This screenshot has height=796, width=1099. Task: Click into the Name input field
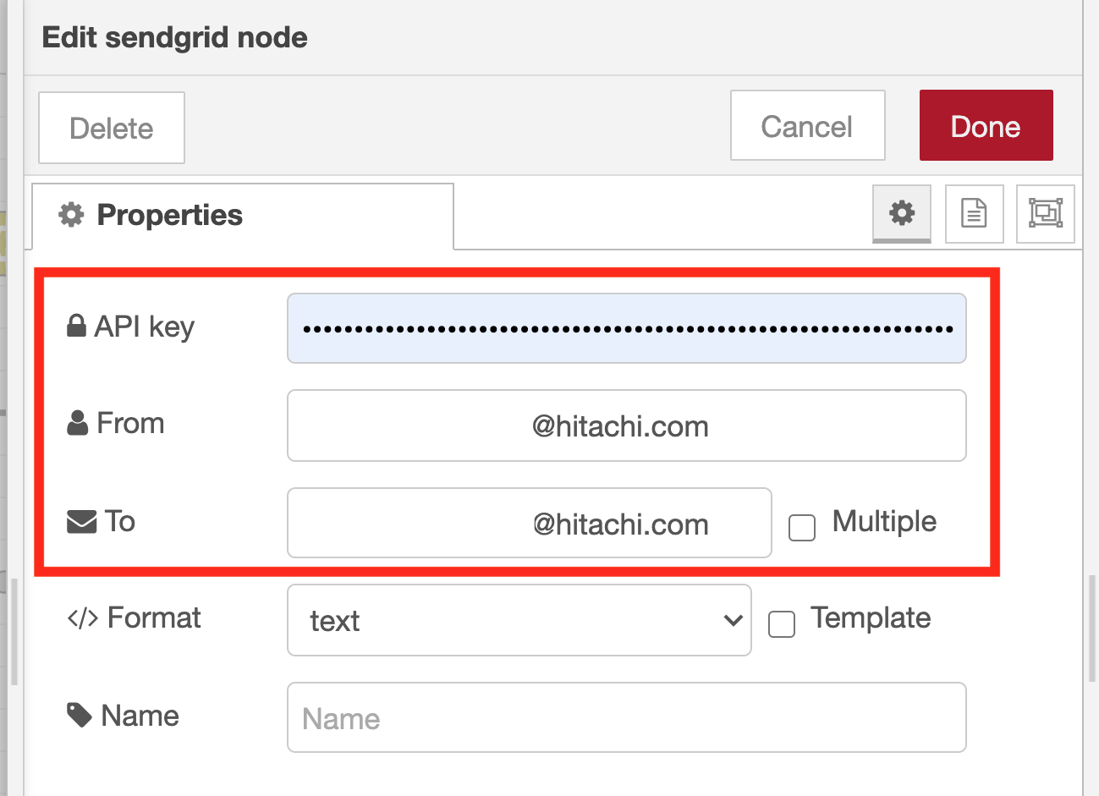pos(626,718)
